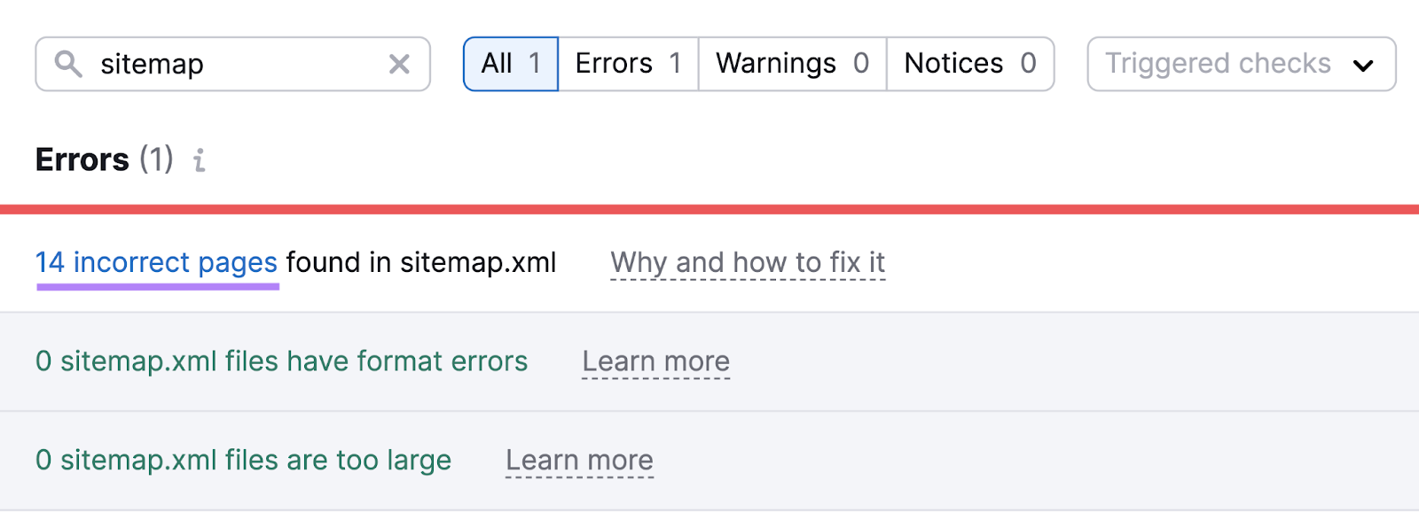Click Learn more next to files too large

(579, 460)
